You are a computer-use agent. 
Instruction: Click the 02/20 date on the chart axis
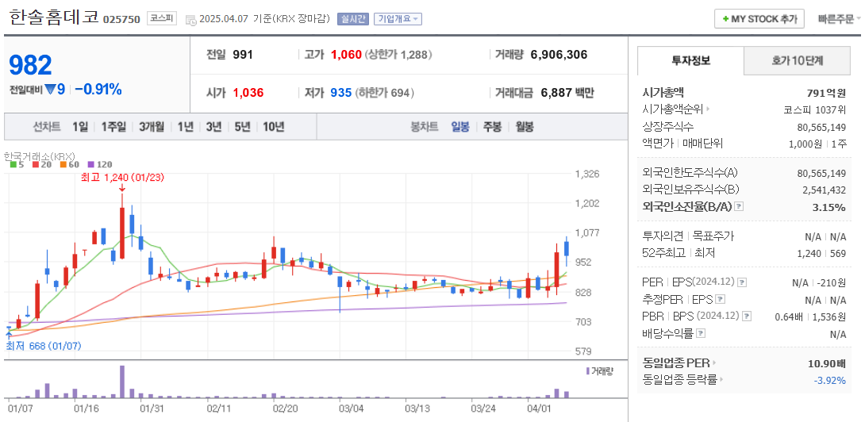[x=285, y=409]
